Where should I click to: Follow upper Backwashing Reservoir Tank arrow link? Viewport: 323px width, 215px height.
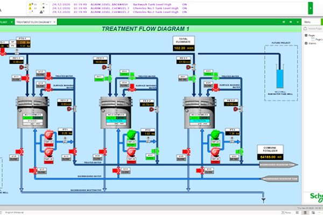278,165
